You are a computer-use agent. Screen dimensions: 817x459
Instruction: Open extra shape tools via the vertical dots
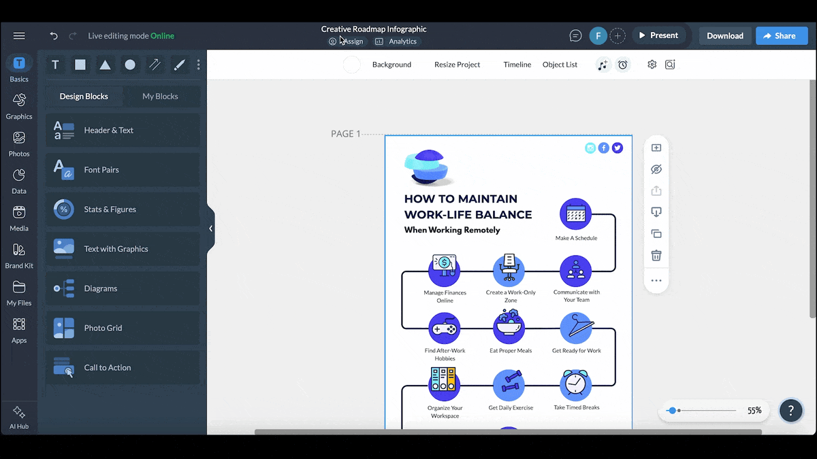(x=198, y=65)
